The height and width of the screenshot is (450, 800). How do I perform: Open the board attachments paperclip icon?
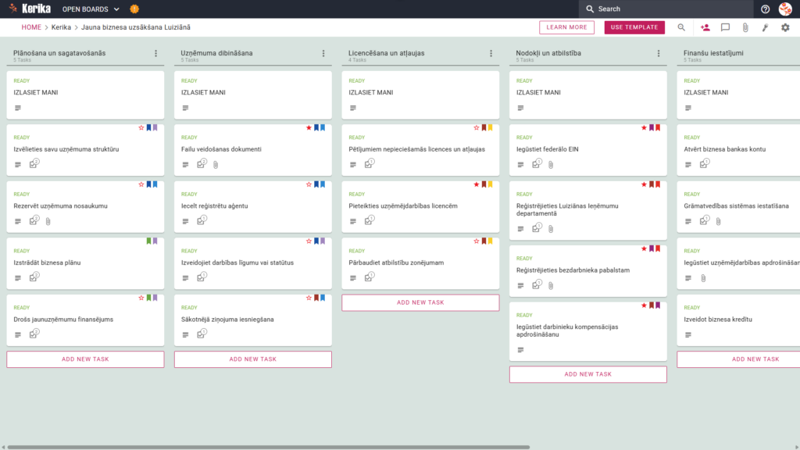point(745,27)
